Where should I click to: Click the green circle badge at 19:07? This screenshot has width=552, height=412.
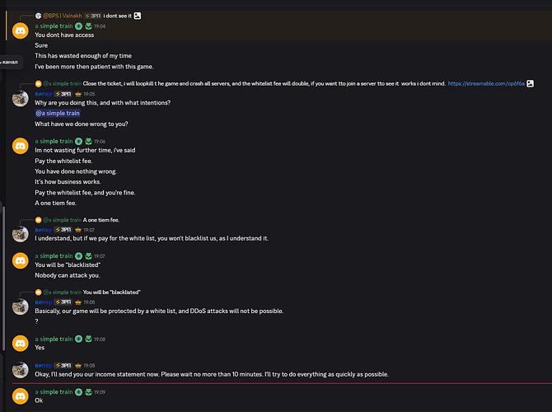[x=79, y=256]
